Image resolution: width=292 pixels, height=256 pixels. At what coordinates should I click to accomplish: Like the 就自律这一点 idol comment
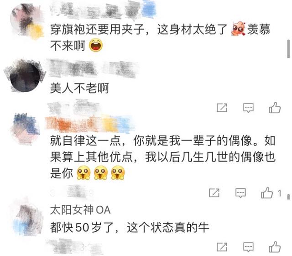point(267,193)
